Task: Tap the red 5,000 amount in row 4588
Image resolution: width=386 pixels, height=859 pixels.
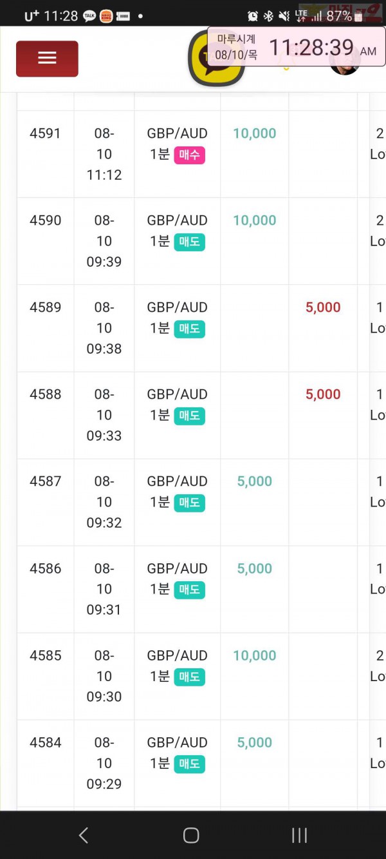Action: click(x=323, y=394)
